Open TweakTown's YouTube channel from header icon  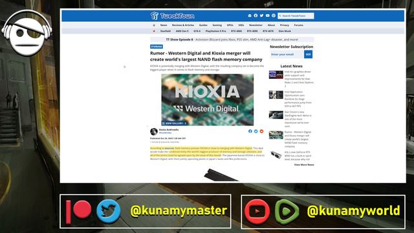pyautogui.click(x=267, y=16)
